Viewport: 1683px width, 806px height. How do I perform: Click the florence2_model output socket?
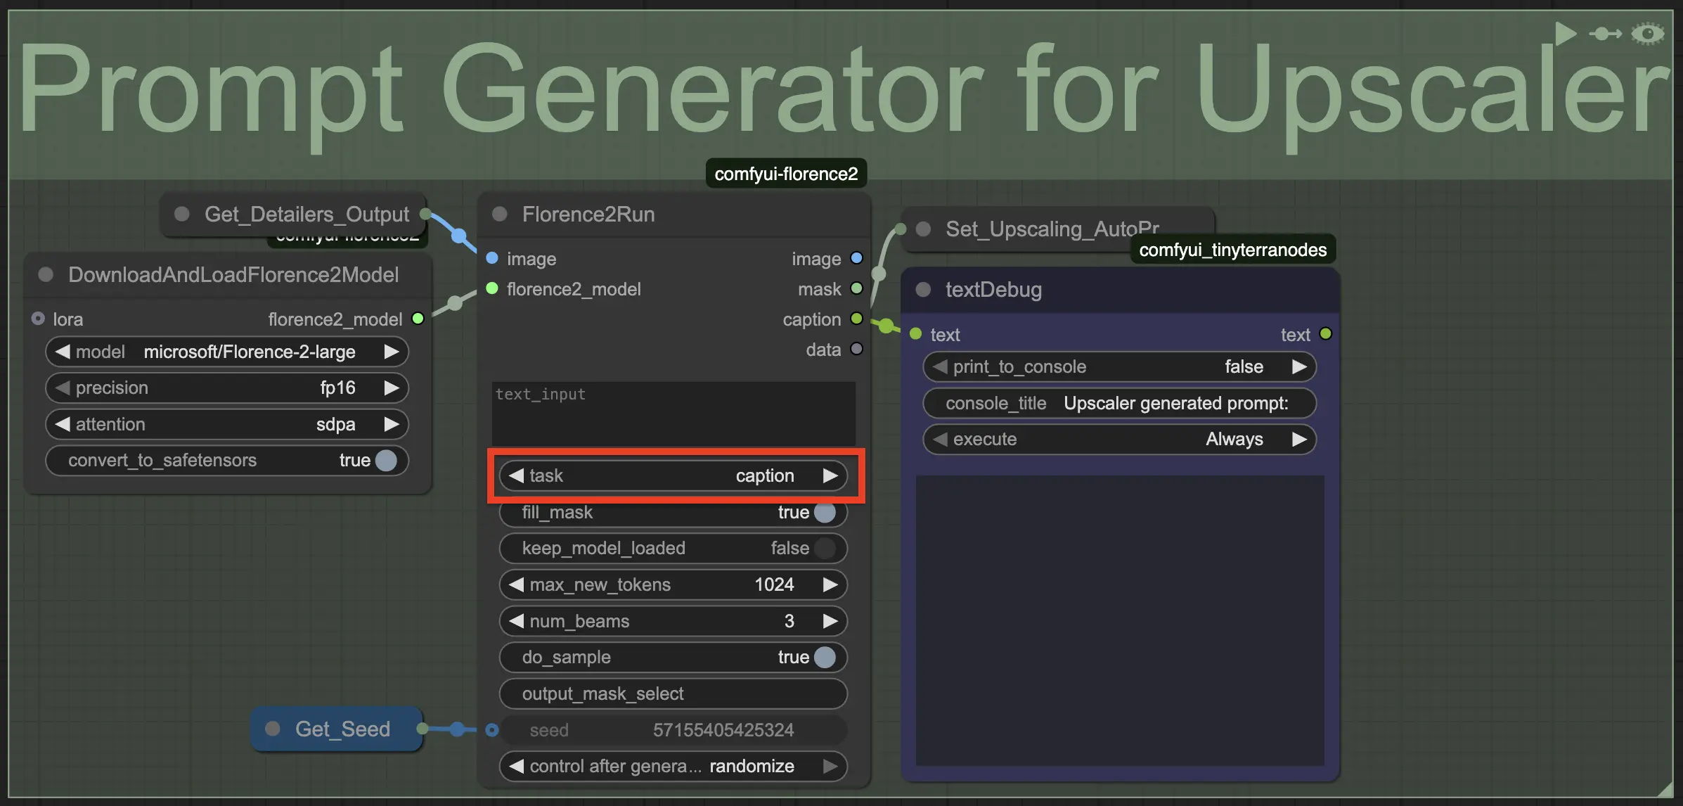click(418, 319)
